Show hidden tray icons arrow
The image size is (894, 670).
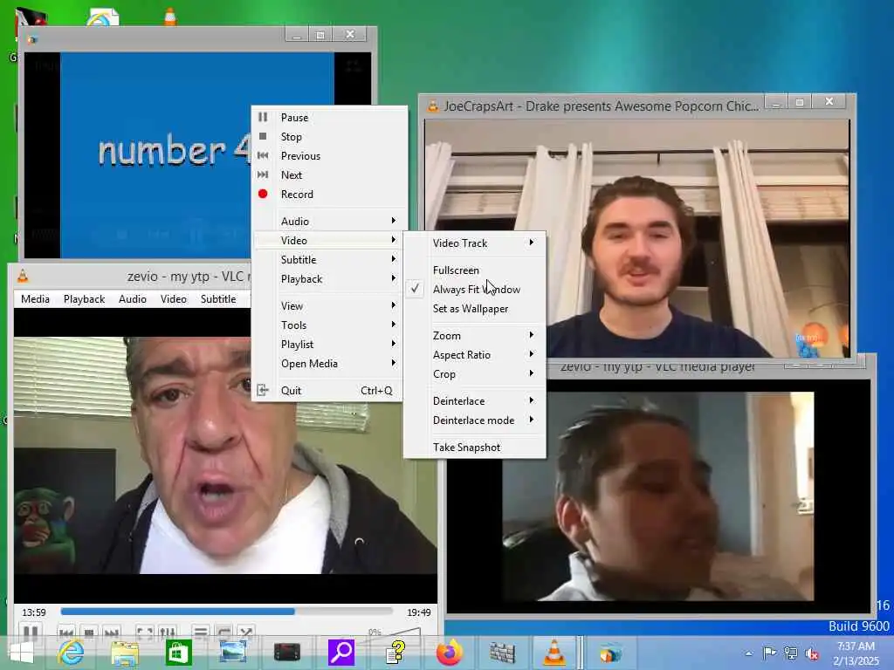(x=748, y=653)
